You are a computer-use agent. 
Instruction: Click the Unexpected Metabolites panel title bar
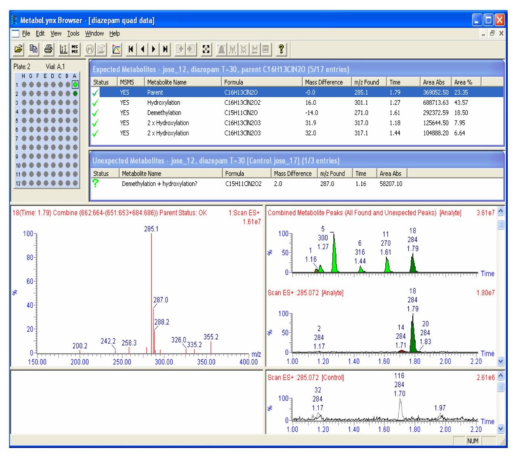pos(297,161)
